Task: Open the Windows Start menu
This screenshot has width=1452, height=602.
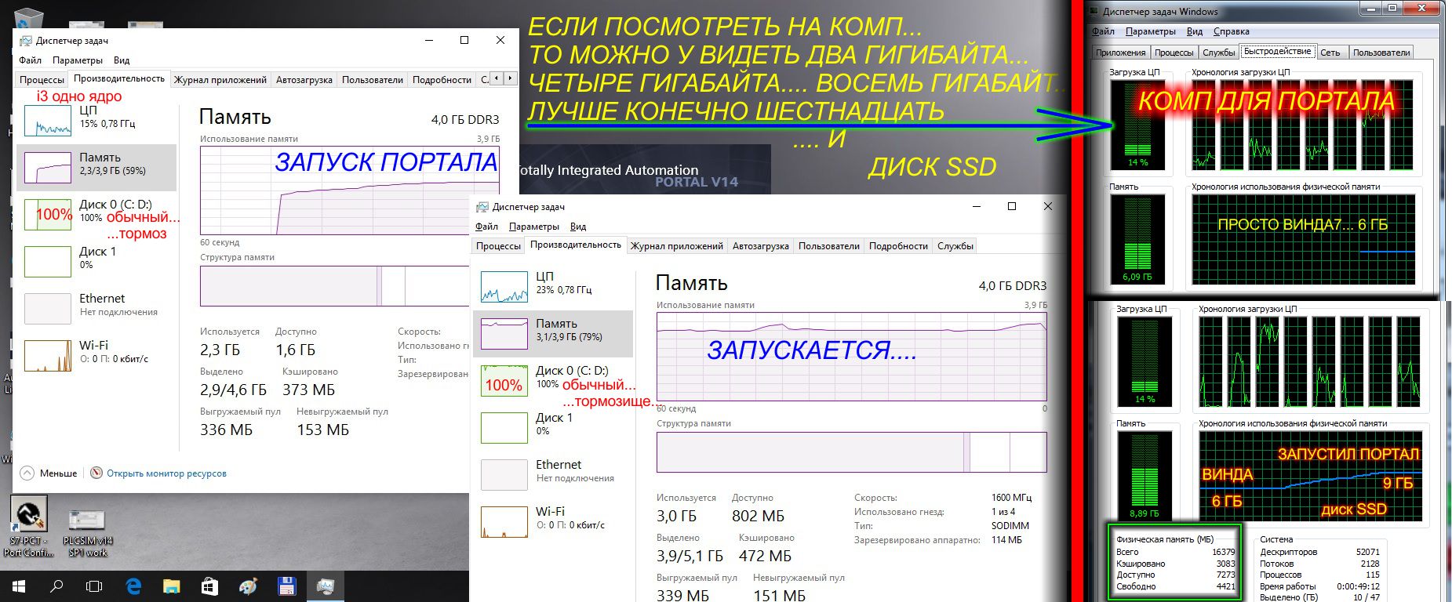Action: [19, 586]
